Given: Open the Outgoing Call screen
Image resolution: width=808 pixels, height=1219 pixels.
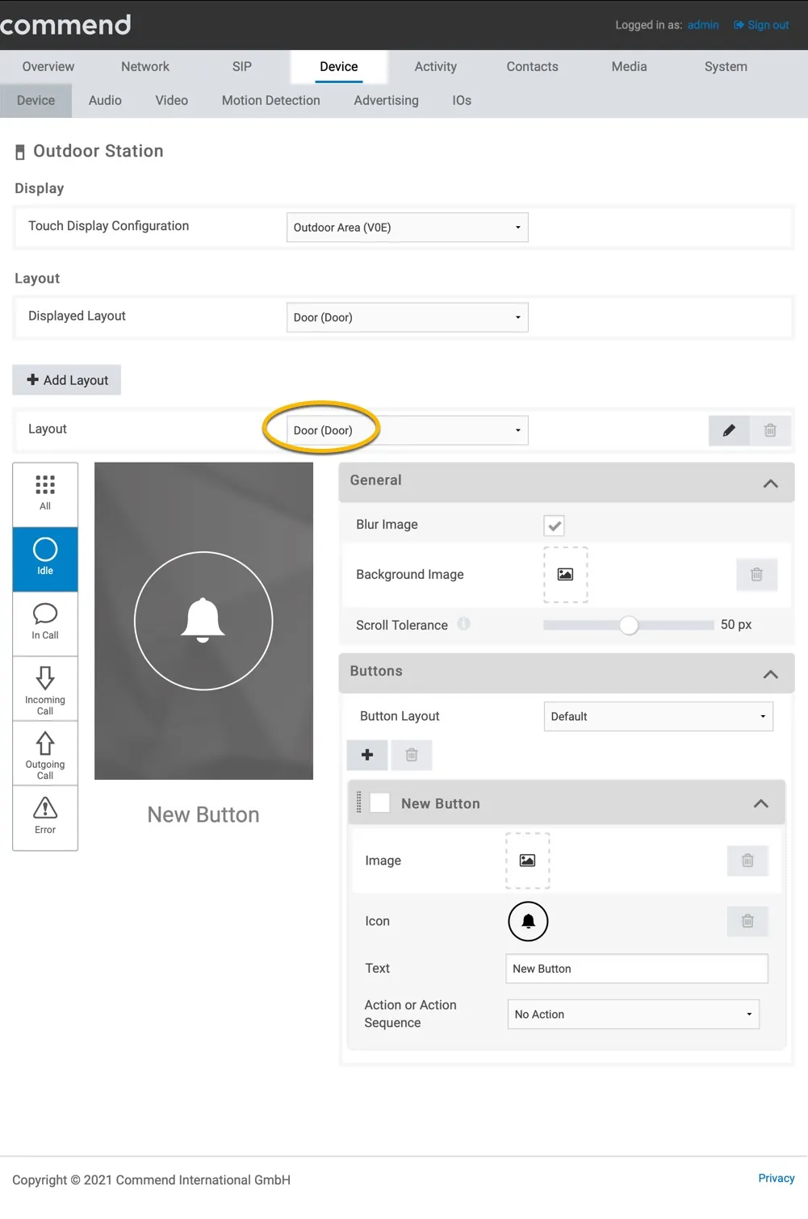Looking at the screenshot, I should click(x=45, y=753).
